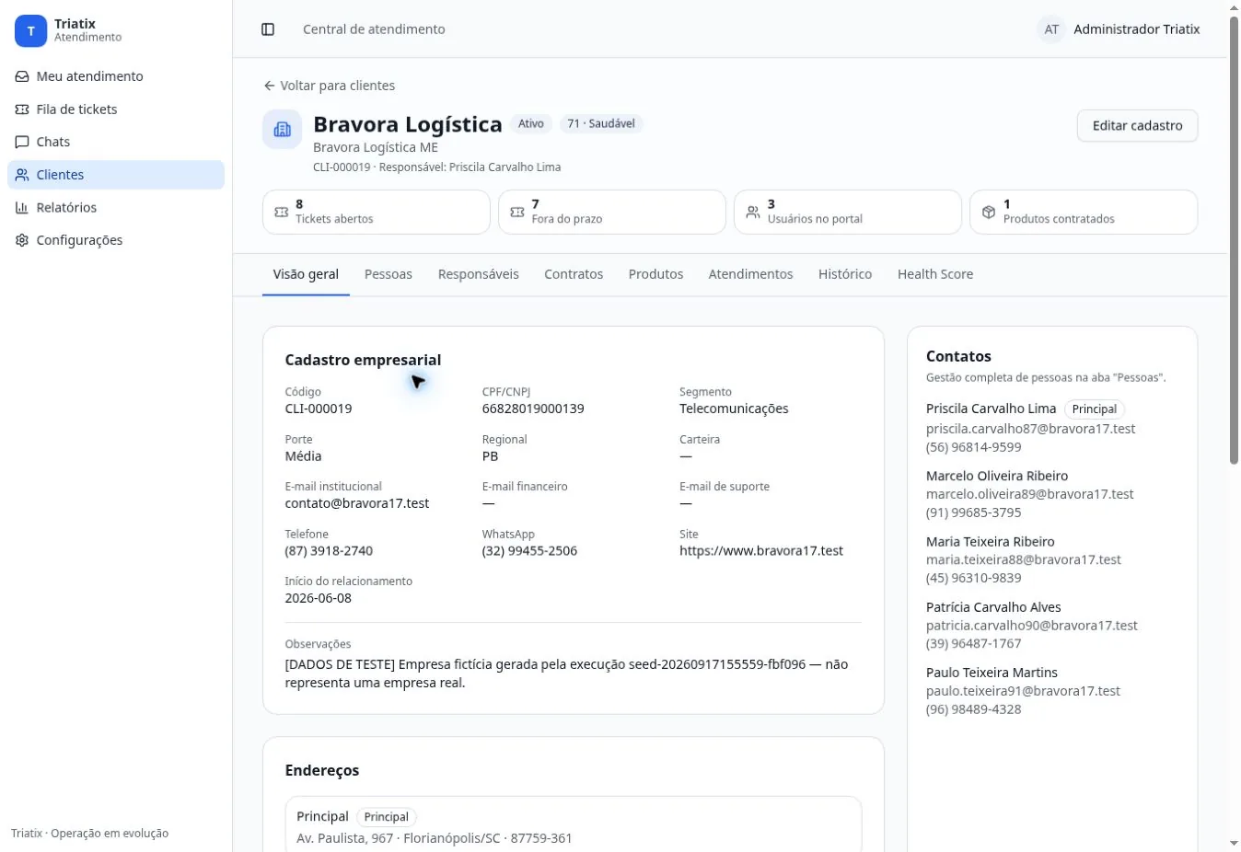Click the CNPJ value 66828019000139

pos(533,409)
